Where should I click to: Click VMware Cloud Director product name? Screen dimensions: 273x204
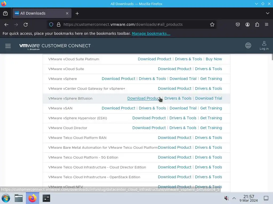tap(67, 128)
